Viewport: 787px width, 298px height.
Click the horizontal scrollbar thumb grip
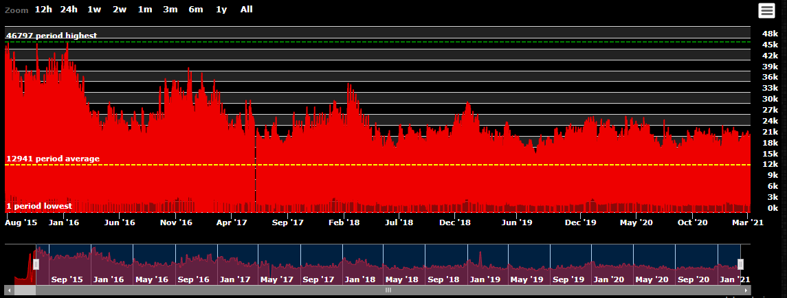(x=388, y=290)
